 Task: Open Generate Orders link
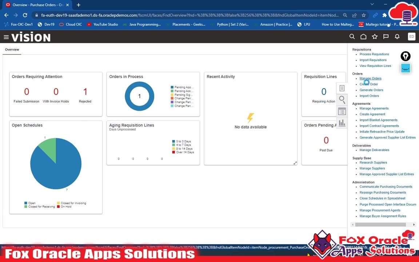coord(371,90)
